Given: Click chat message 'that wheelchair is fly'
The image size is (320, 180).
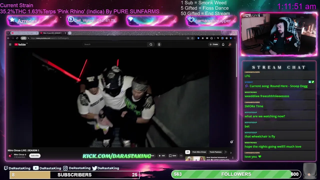Looking at the screenshot, I should click(260, 136).
